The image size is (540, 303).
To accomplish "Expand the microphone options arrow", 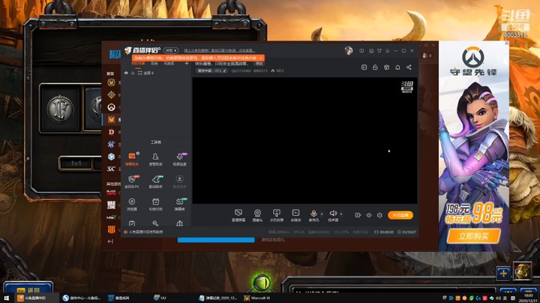I will [x=322, y=214].
